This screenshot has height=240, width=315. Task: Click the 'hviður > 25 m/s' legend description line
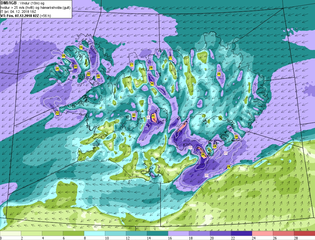coord(36,8)
